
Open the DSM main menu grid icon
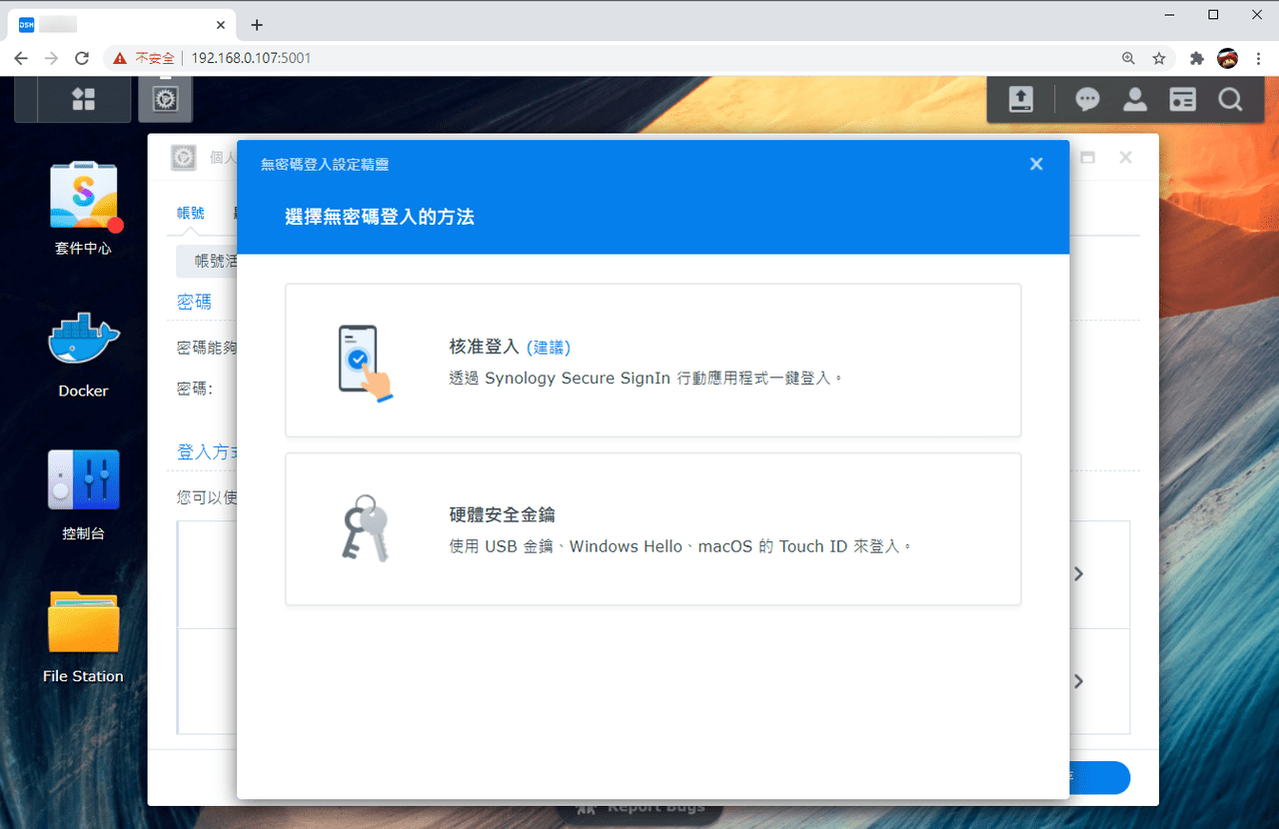84,99
